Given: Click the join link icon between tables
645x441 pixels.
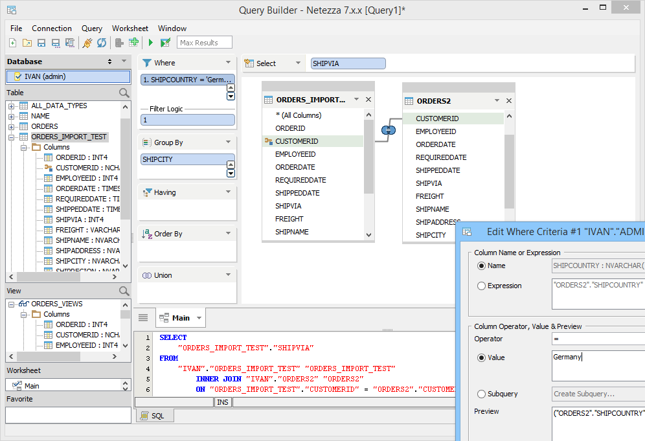Looking at the screenshot, I should (388, 130).
